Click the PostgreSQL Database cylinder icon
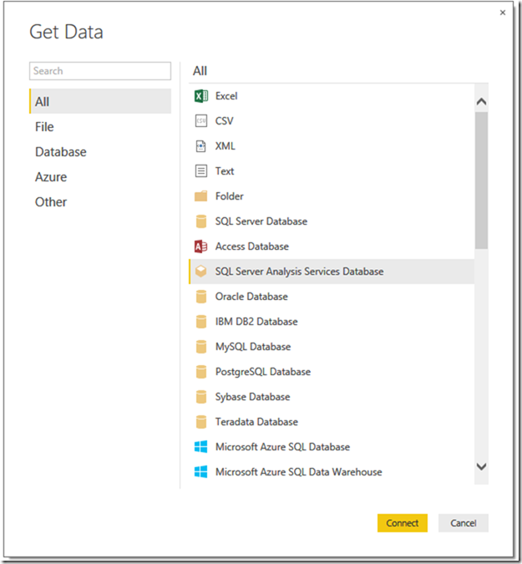The image size is (522, 564). pyautogui.click(x=201, y=372)
